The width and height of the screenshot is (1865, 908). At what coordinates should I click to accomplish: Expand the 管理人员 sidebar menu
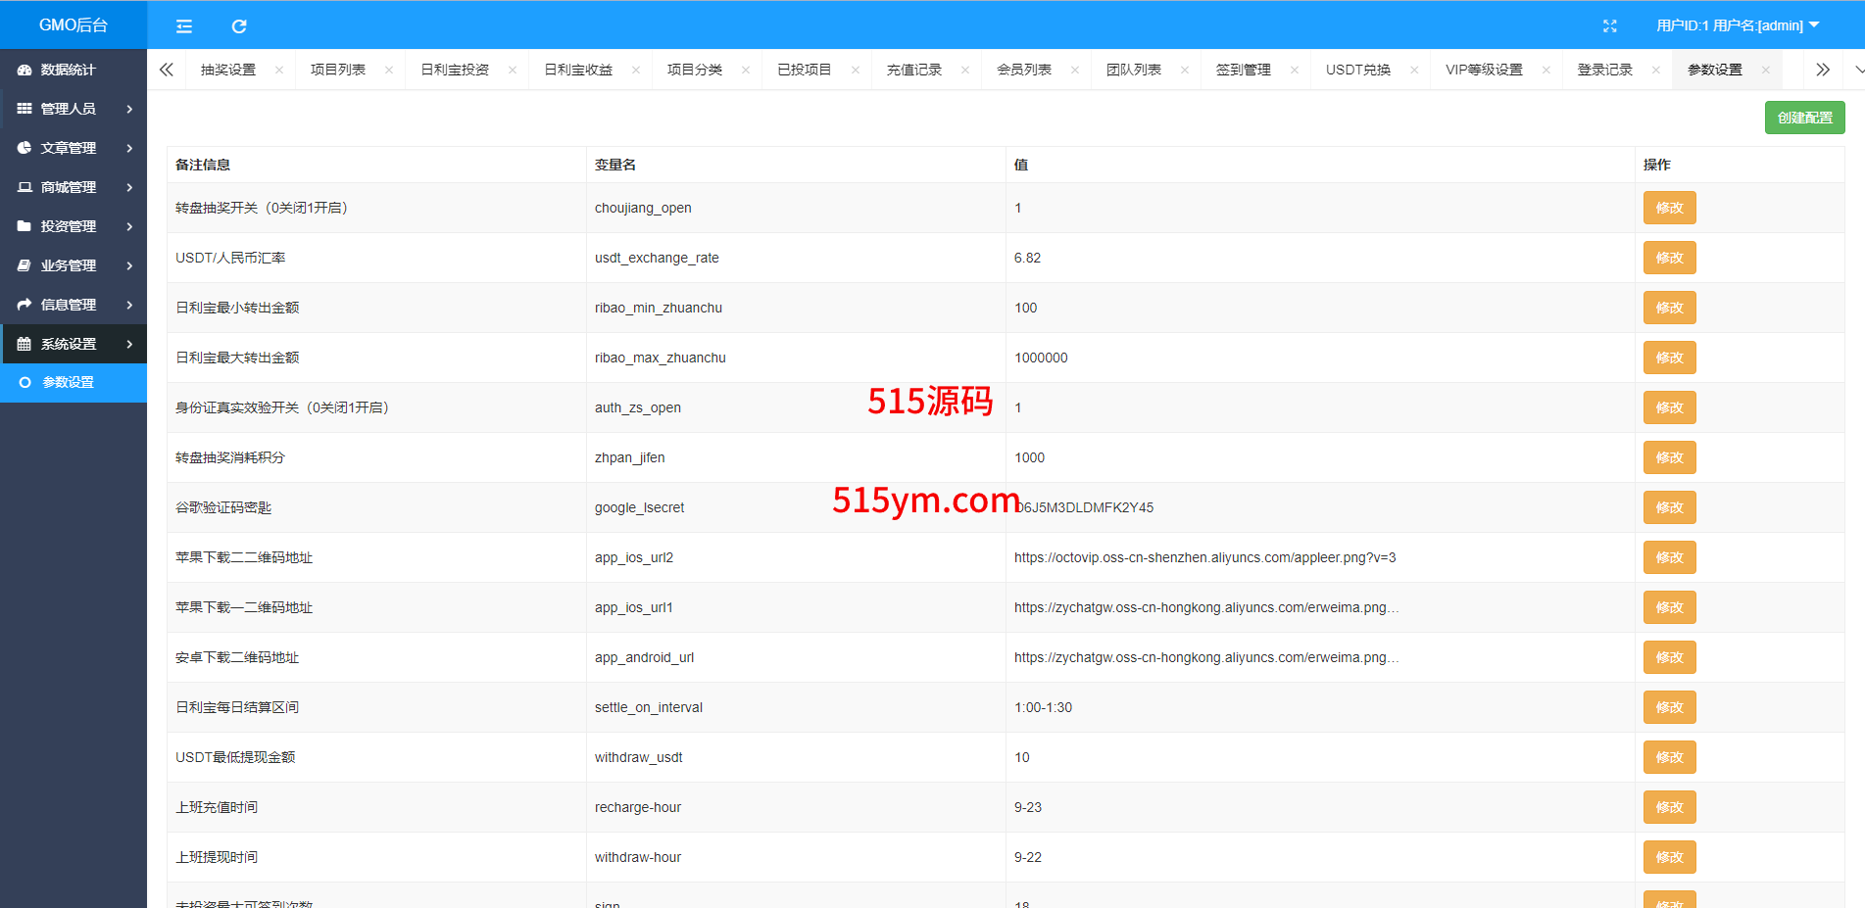74,109
